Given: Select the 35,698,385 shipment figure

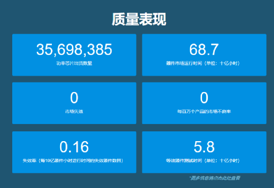Looking at the screenshot, I should pos(74,50).
